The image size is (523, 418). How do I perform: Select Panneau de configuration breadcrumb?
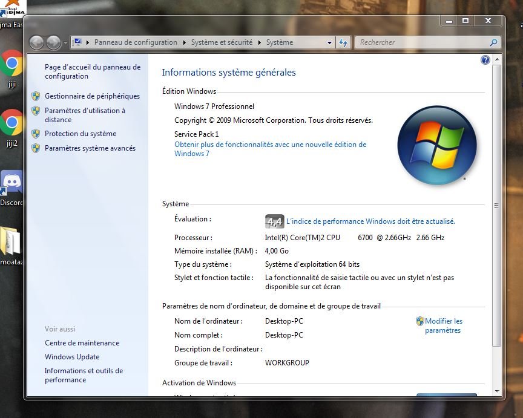(136, 42)
